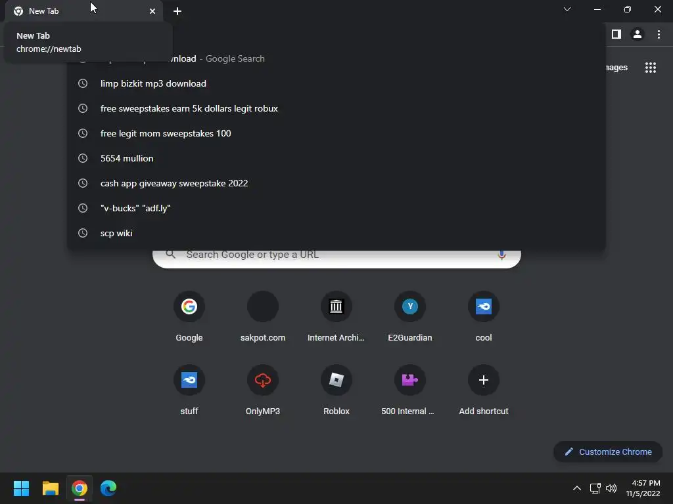Pick suggestion 'cash app giveaway sweepstake 2022'
This screenshot has height=504, width=673.
[336, 183]
